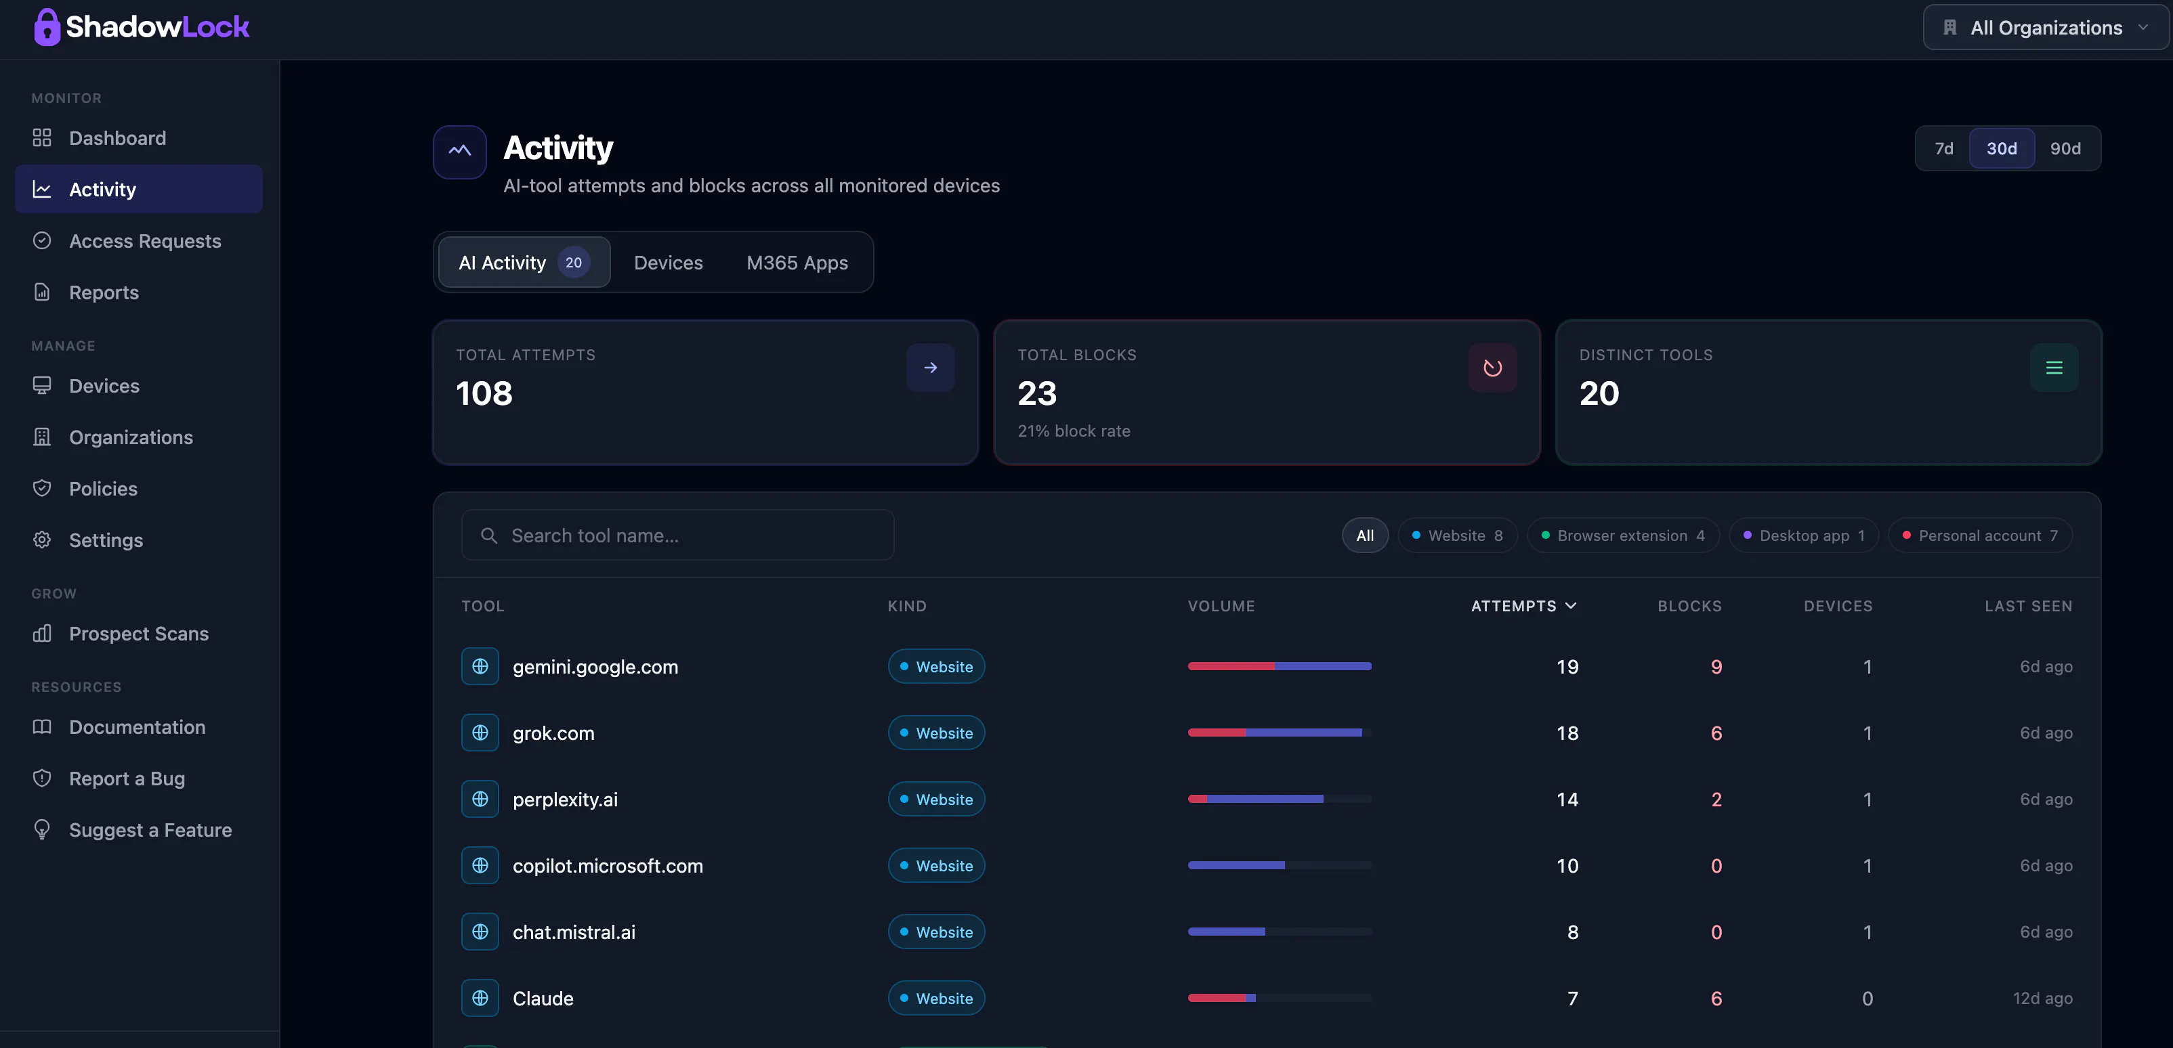Click the building icon in organization selector

pyautogui.click(x=1949, y=28)
